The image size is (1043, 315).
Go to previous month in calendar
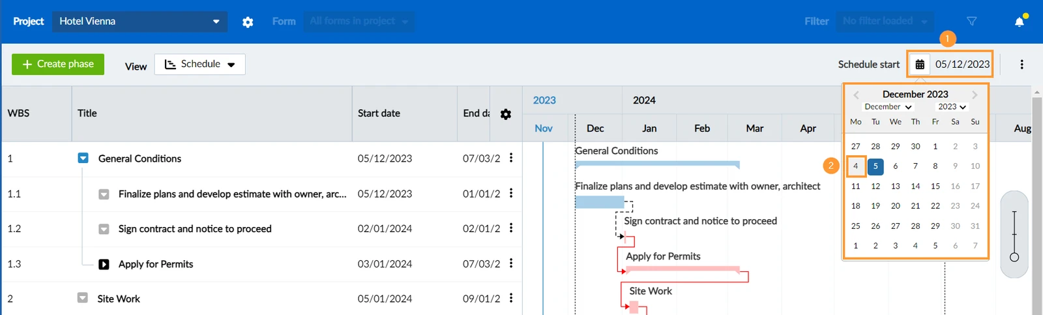point(856,95)
